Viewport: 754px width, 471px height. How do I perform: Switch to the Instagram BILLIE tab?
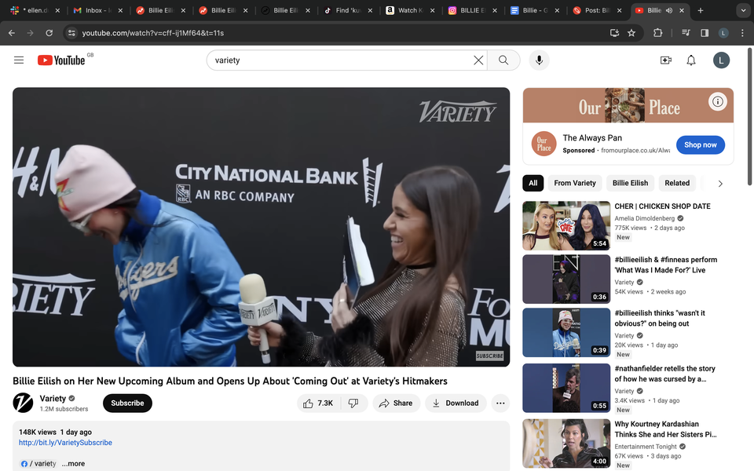(x=473, y=10)
